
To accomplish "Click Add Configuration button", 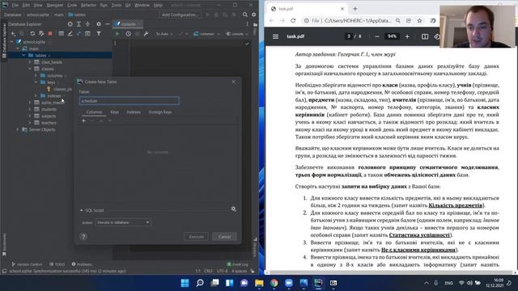I will [180, 15].
